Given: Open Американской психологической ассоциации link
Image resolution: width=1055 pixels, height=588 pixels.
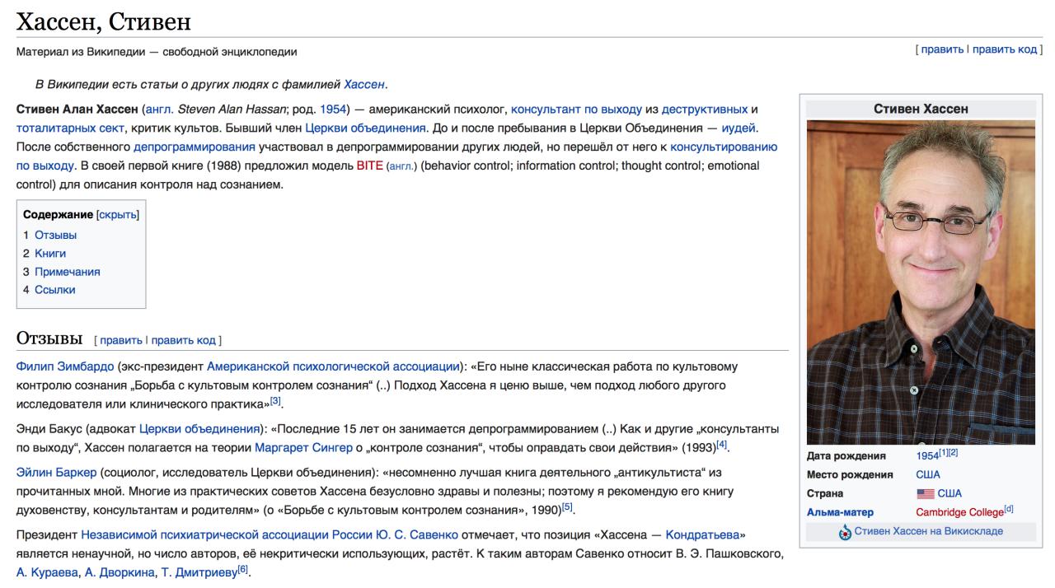Looking at the screenshot, I should tap(333, 366).
